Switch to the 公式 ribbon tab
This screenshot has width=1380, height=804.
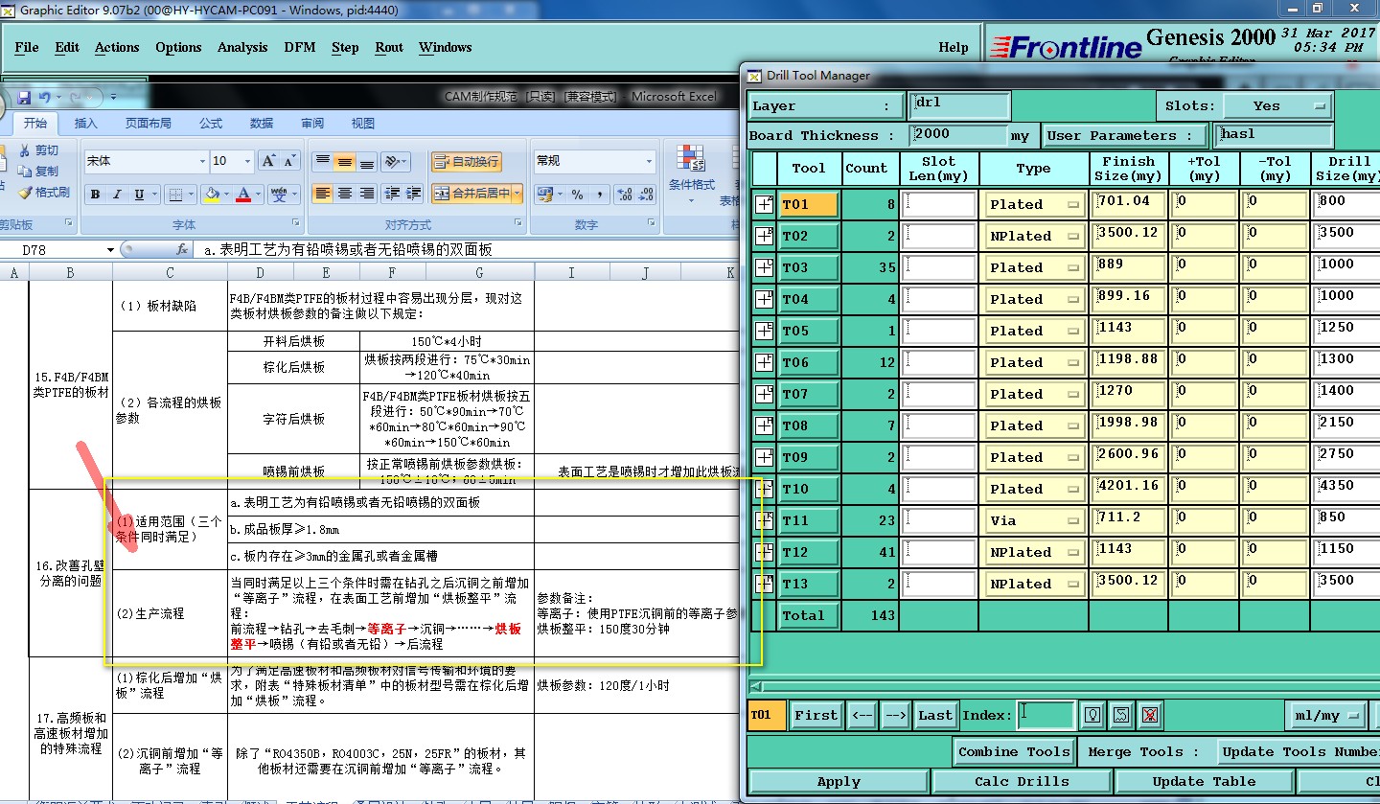click(211, 123)
